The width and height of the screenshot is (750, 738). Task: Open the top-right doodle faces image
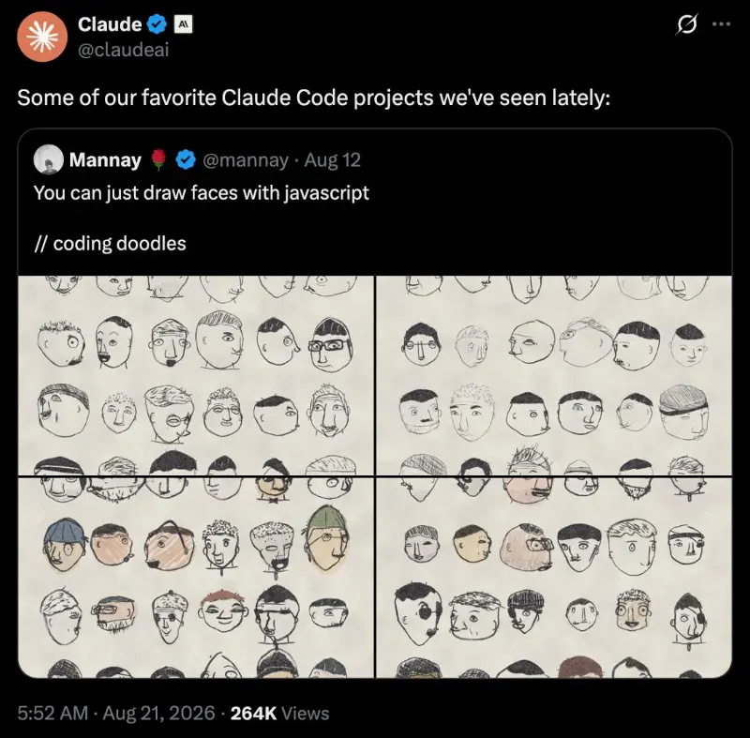pos(554,375)
